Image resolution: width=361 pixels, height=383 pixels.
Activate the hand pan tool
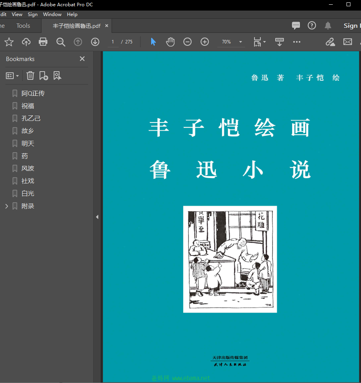pyautogui.click(x=170, y=42)
